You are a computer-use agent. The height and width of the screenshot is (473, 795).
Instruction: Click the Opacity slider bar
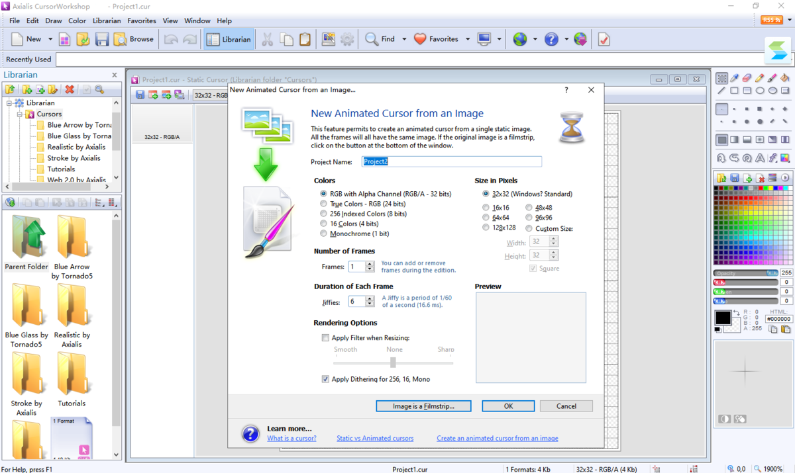pos(745,273)
